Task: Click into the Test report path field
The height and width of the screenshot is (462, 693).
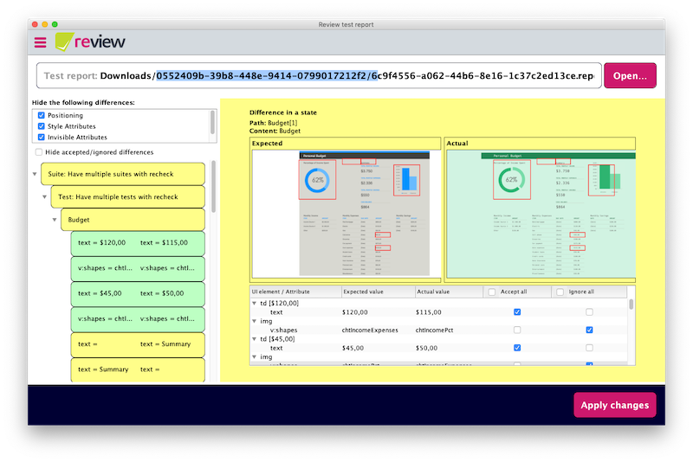Action: (x=319, y=75)
